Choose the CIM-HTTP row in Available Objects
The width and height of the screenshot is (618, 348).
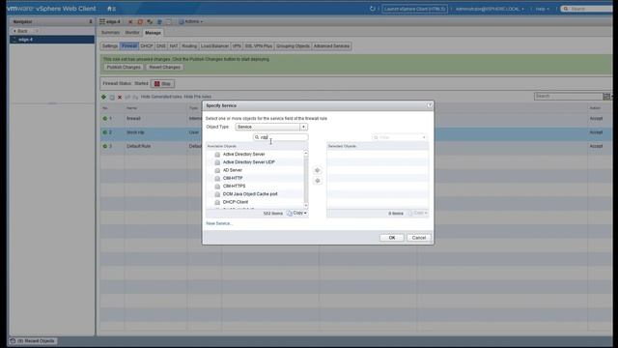255,178
